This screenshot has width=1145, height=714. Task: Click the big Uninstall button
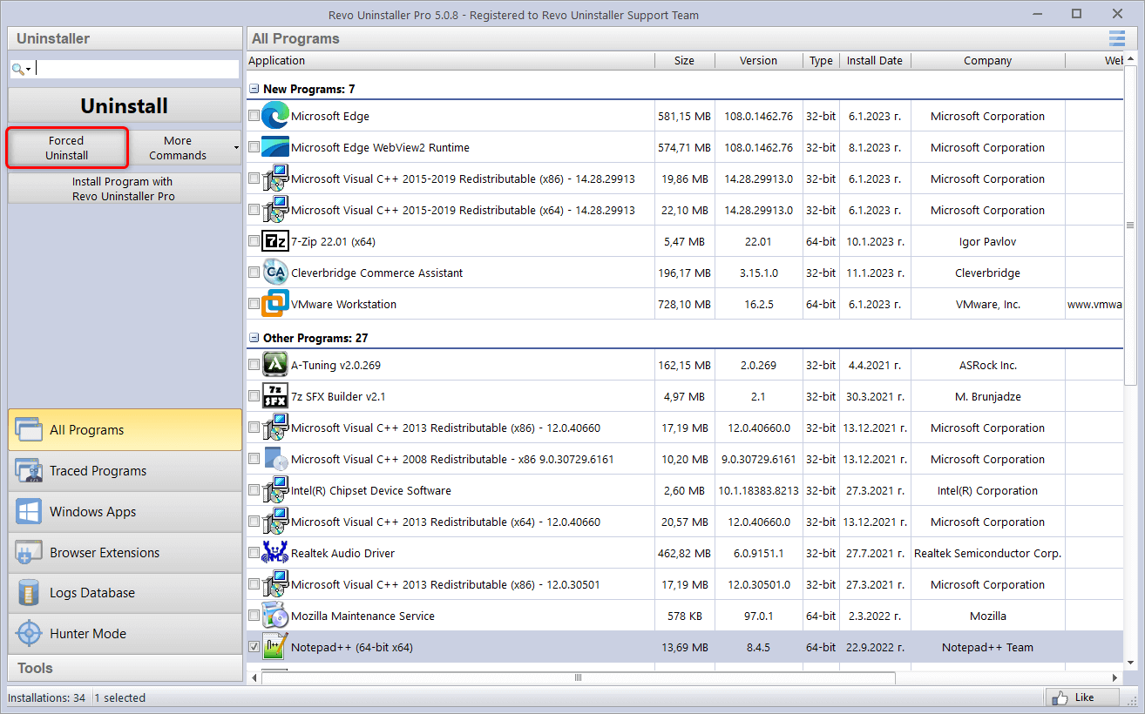(125, 105)
